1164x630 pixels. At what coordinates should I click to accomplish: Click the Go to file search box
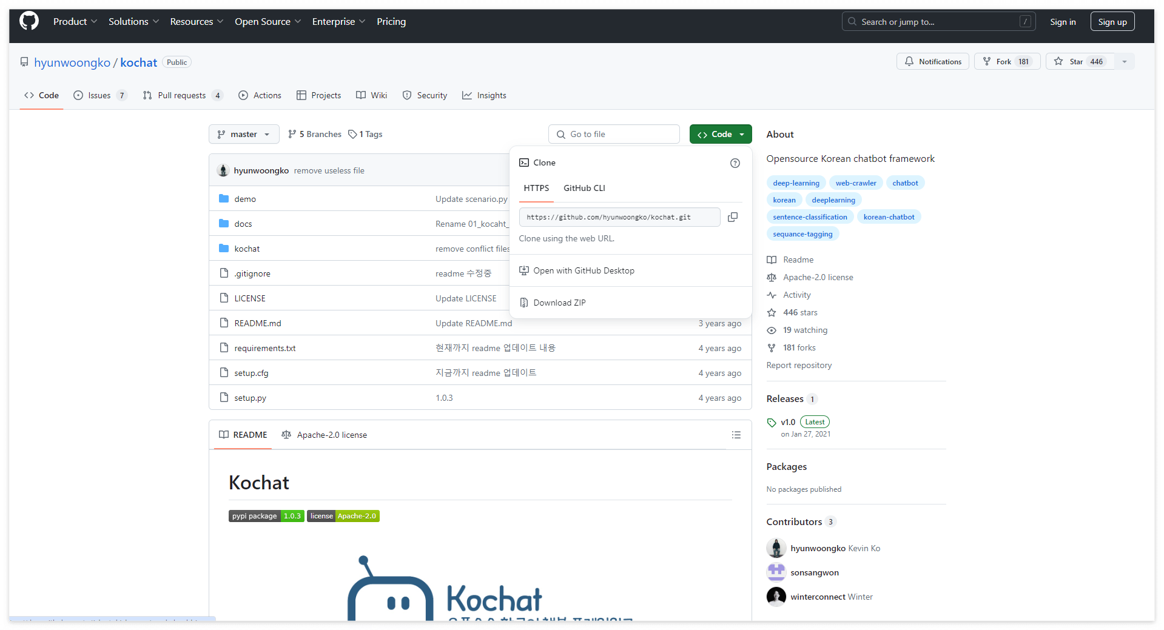pyautogui.click(x=614, y=134)
